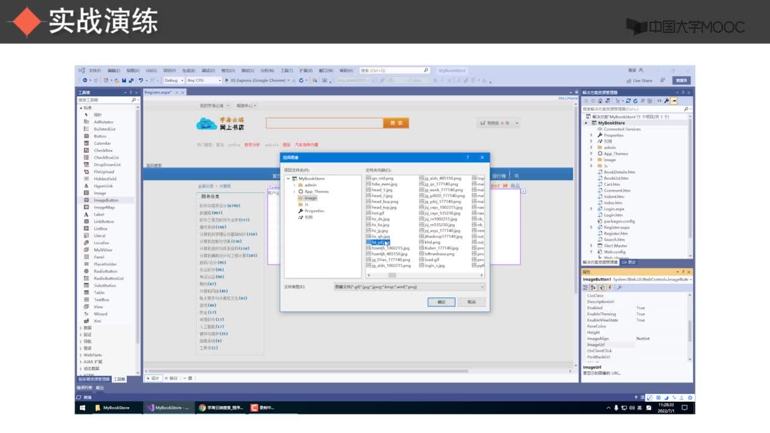Open the file type dropdown in the dialog

(409, 287)
